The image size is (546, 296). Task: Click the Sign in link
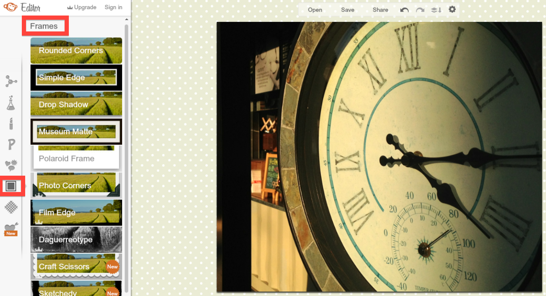point(113,7)
